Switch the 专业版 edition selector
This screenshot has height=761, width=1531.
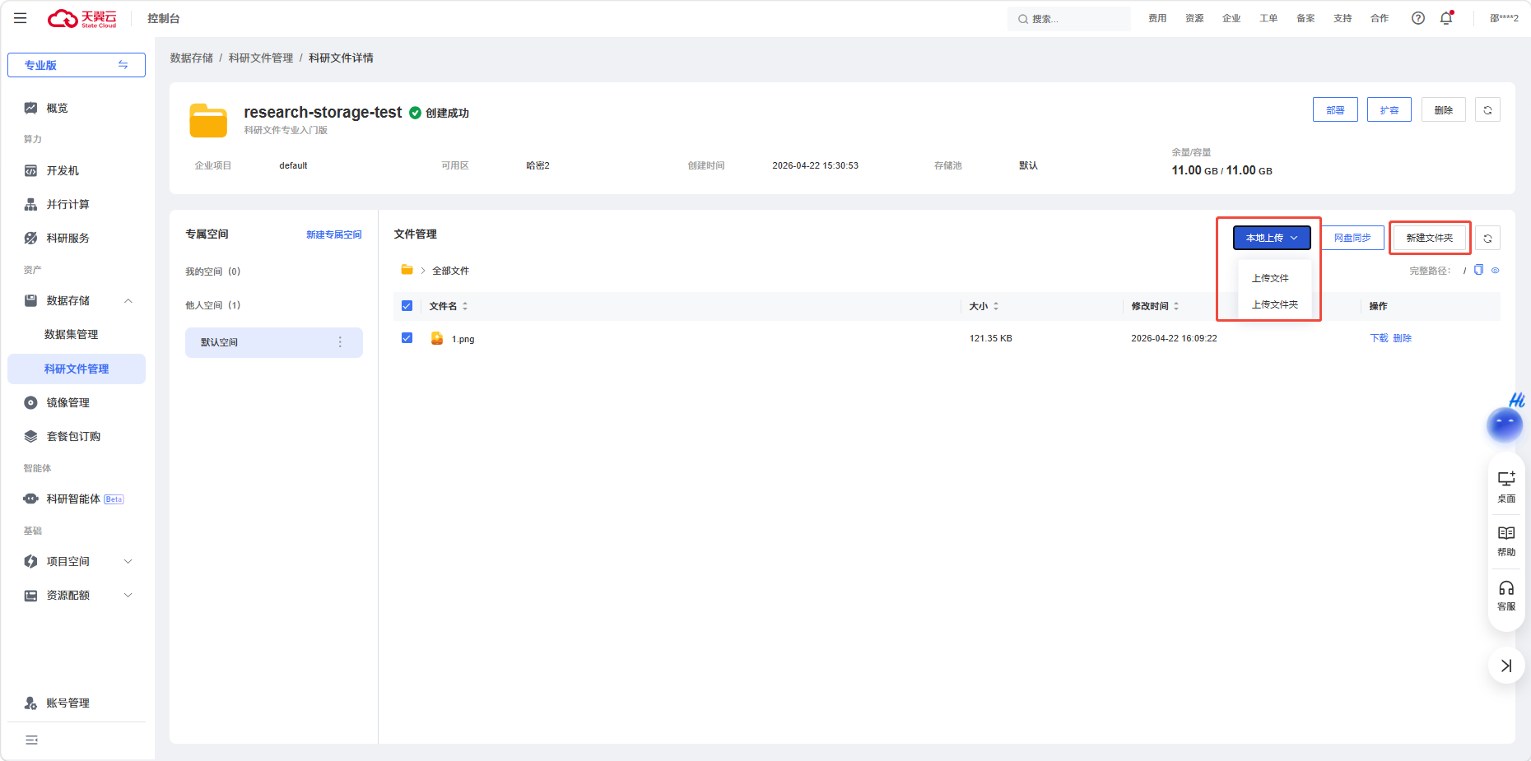click(x=77, y=65)
